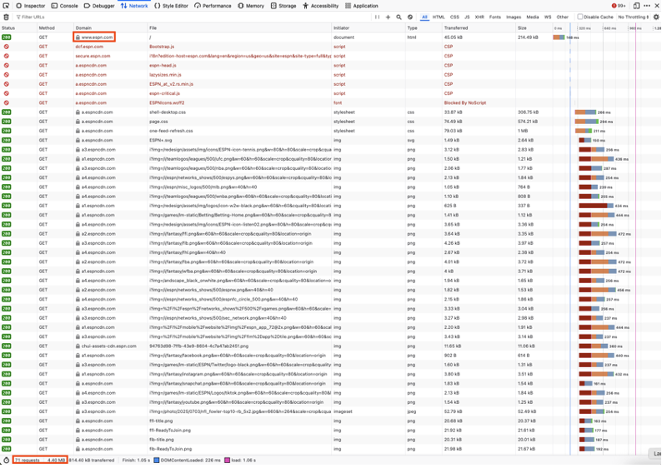Click the blocked icon on the espn-head.js row
This screenshot has height=468, width=662.
pos(7,65)
